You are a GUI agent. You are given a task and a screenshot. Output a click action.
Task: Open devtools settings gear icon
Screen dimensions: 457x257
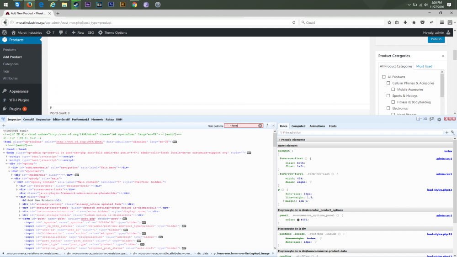point(439,119)
